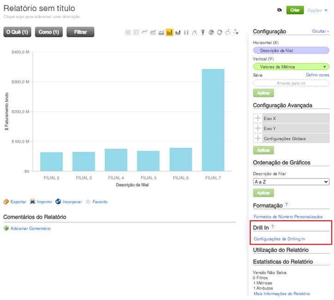Switch to the table report view
The width and height of the screenshot is (334, 300).
point(136,32)
